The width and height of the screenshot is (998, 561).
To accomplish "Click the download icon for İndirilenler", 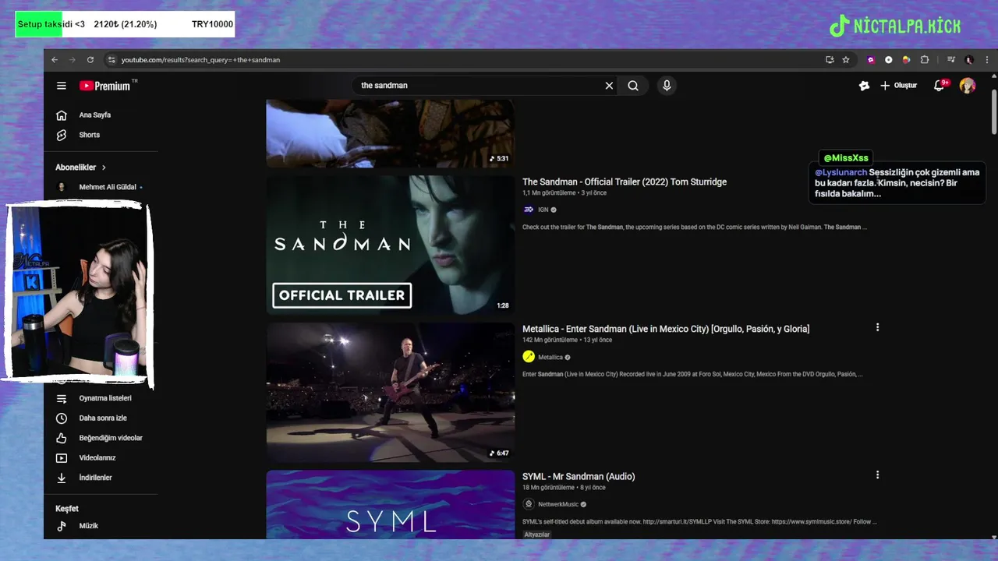I will pos(62,478).
